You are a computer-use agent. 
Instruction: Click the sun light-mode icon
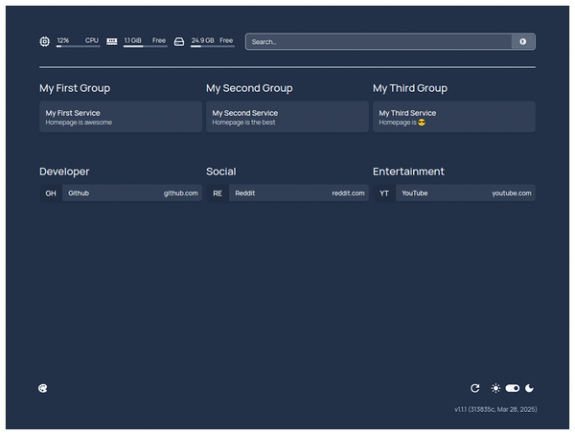coord(495,388)
